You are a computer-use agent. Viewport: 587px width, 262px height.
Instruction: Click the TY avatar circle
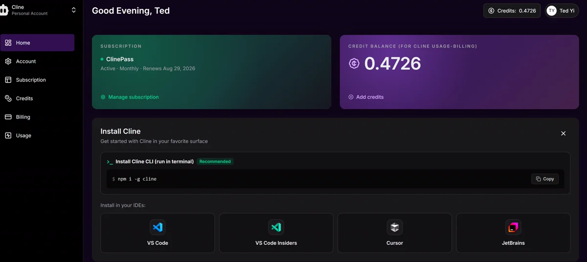(551, 11)
